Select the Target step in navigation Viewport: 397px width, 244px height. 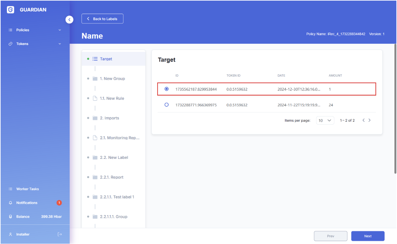[x=106, y=59]
